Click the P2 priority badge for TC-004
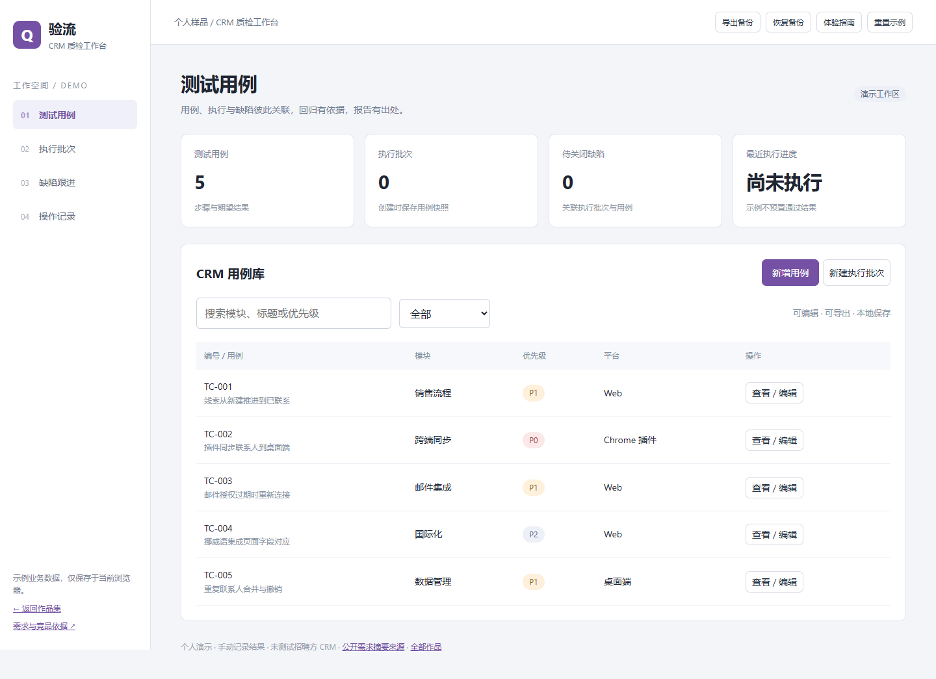Screen dimensions: 936x679 [534, 535]
